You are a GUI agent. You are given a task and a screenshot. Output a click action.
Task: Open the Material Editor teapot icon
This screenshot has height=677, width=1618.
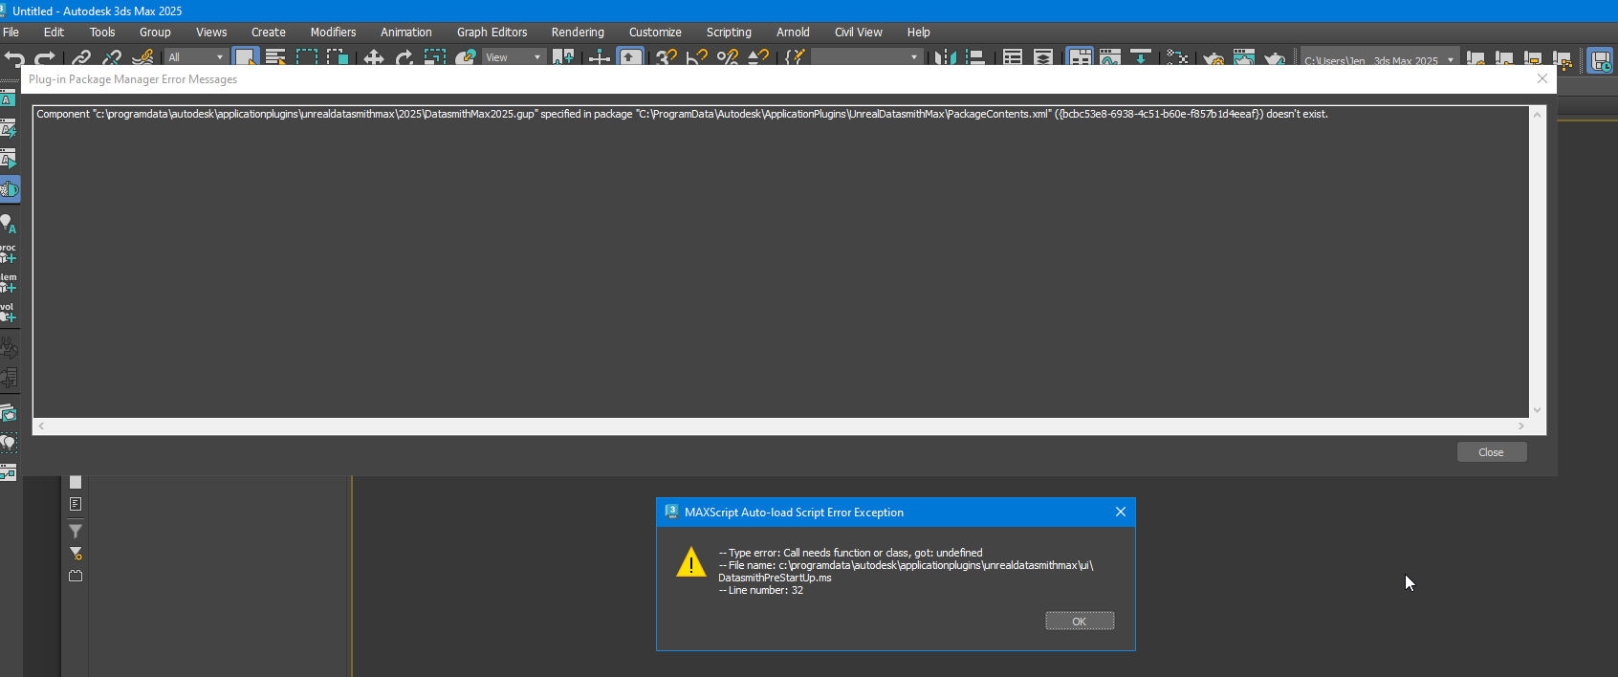[1177, 57]
